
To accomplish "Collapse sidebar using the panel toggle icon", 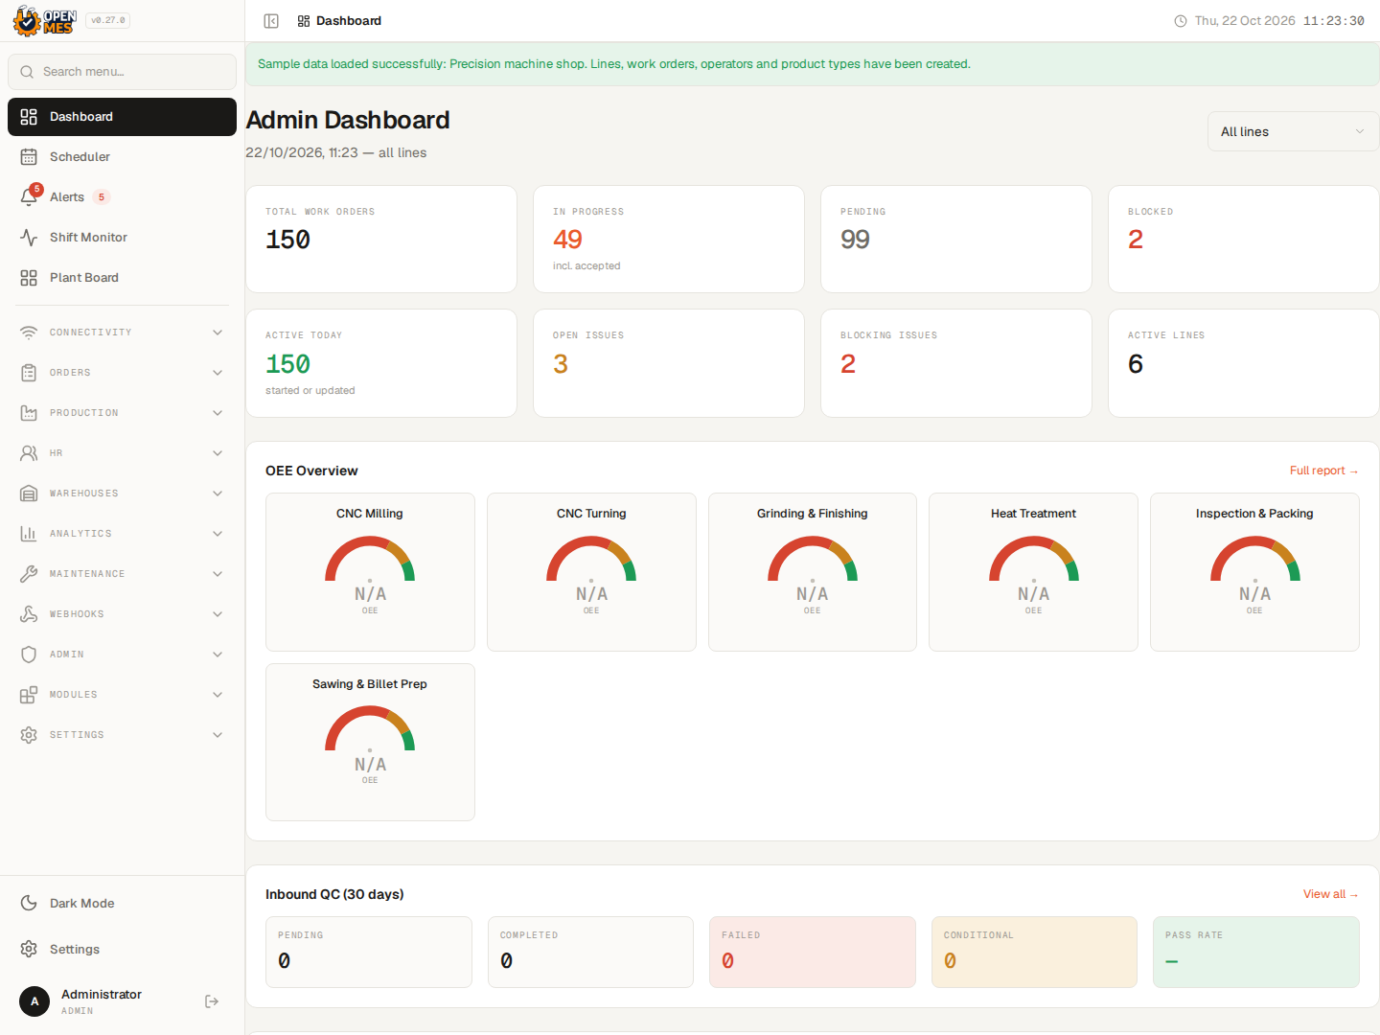I will [x=271, y=21].
